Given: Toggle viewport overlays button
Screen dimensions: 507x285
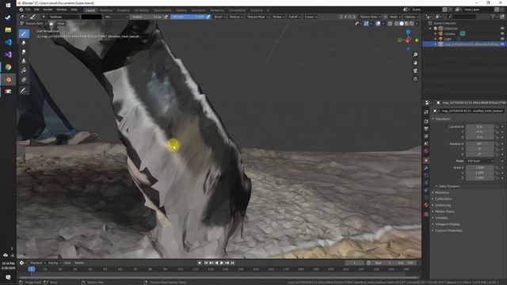Looking at the screenshot, I should [x=378, y=24].
